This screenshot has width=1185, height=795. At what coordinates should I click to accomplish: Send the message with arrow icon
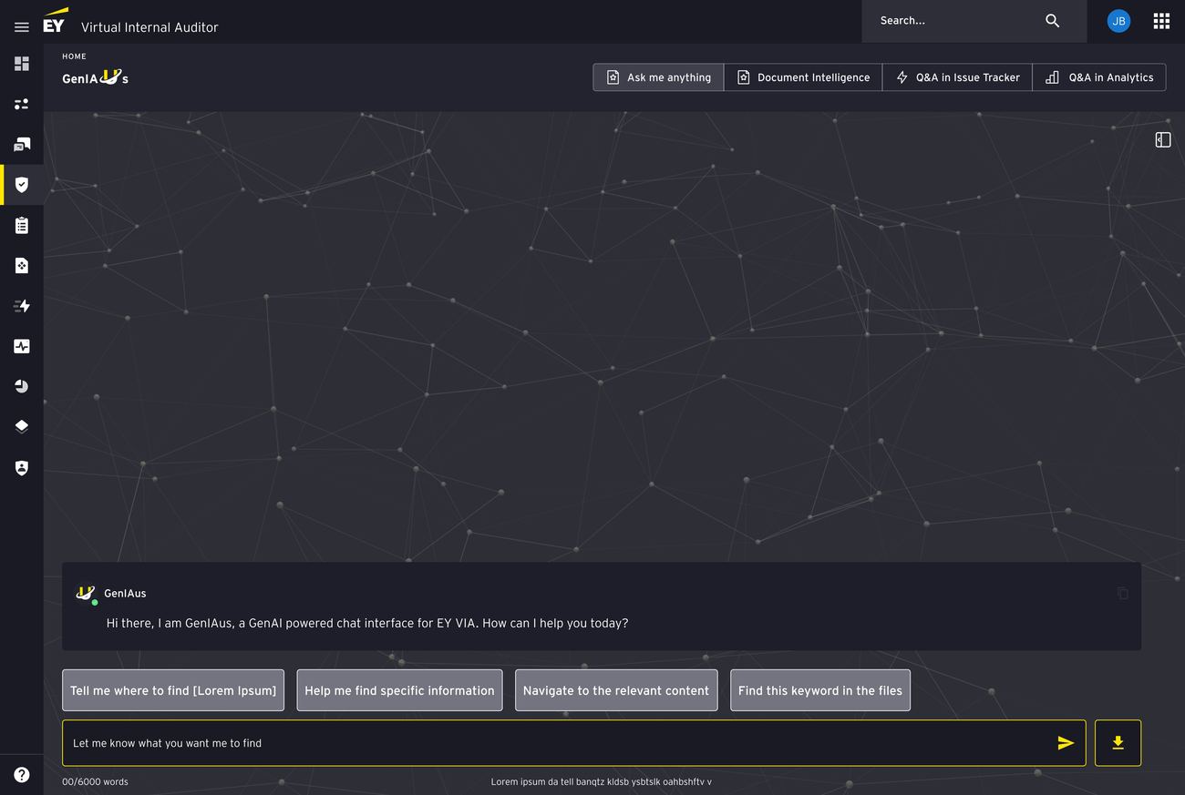[1066, 743]
